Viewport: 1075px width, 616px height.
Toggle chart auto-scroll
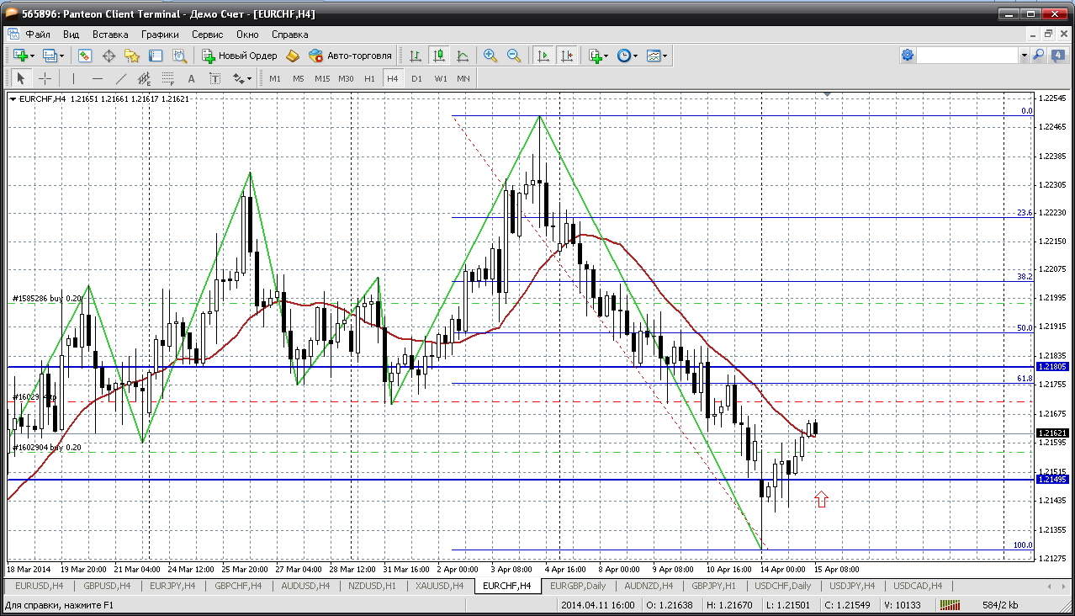point(543,56)
